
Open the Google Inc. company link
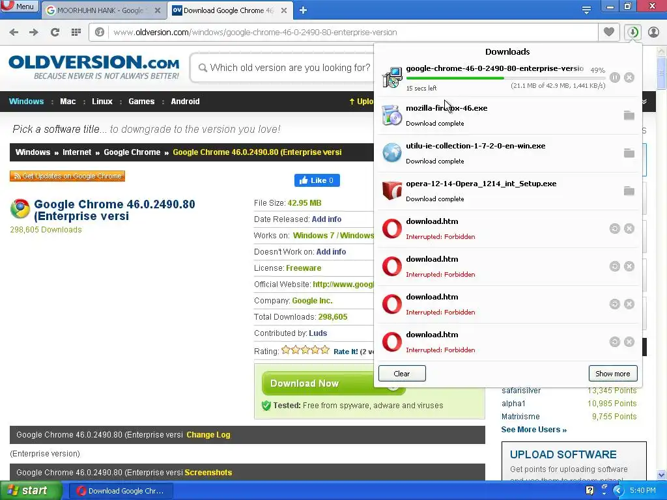(312, 301)
